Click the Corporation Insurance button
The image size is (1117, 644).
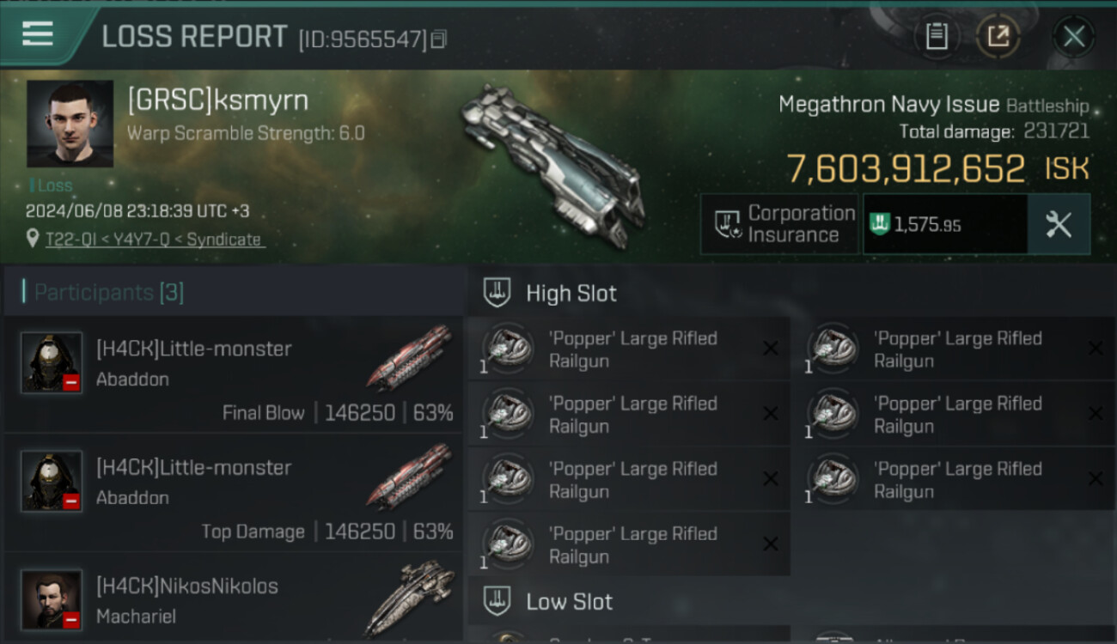(780, 224)
